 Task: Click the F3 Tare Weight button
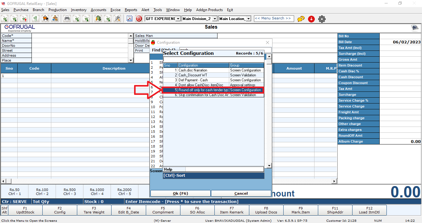point(94,210)
